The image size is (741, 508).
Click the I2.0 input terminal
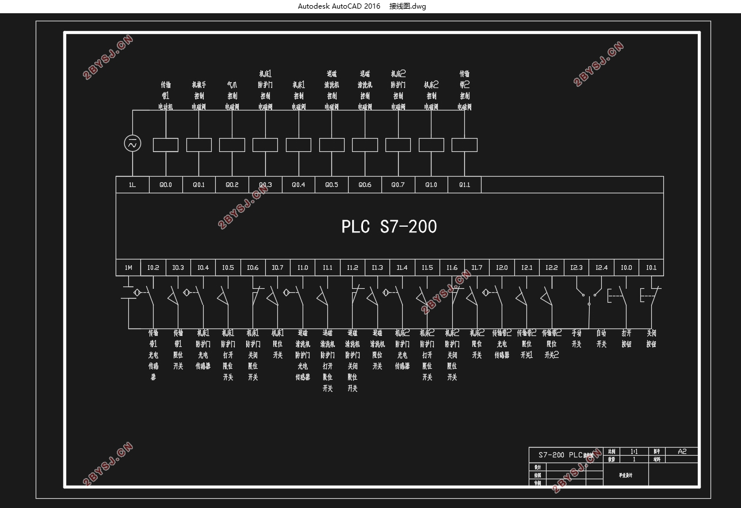(502, 268)
